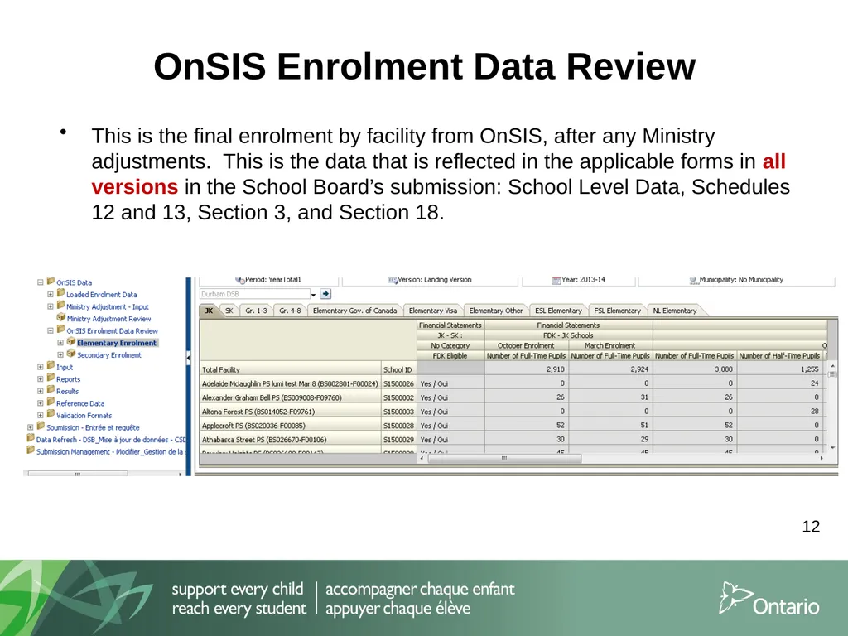Click the blue Go arrow next to Durham DSB
This screenshot has width=848, height=636.
pos(325,294)
